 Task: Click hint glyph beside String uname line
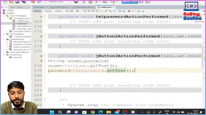41,61
